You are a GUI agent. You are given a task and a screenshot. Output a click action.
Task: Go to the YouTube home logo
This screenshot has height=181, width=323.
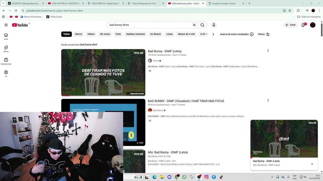[20, 25]
